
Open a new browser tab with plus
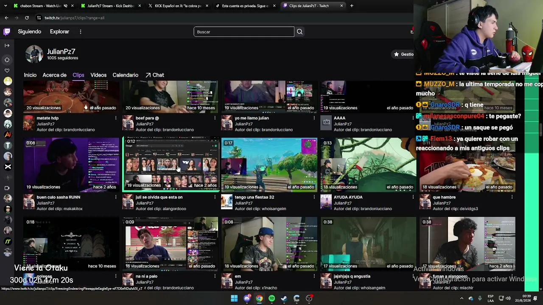[352, 6]
